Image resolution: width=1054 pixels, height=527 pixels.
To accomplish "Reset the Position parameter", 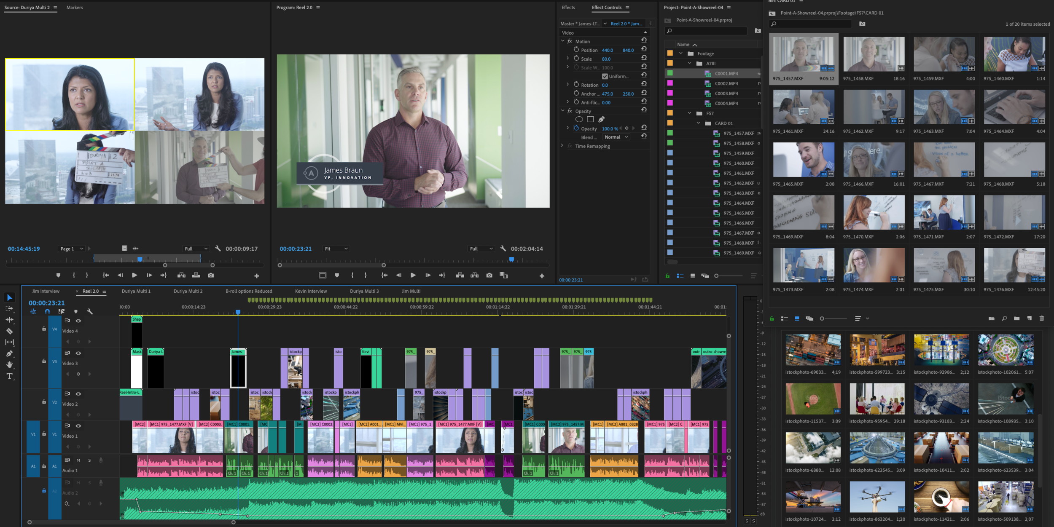I will click(x=644, y=50).
